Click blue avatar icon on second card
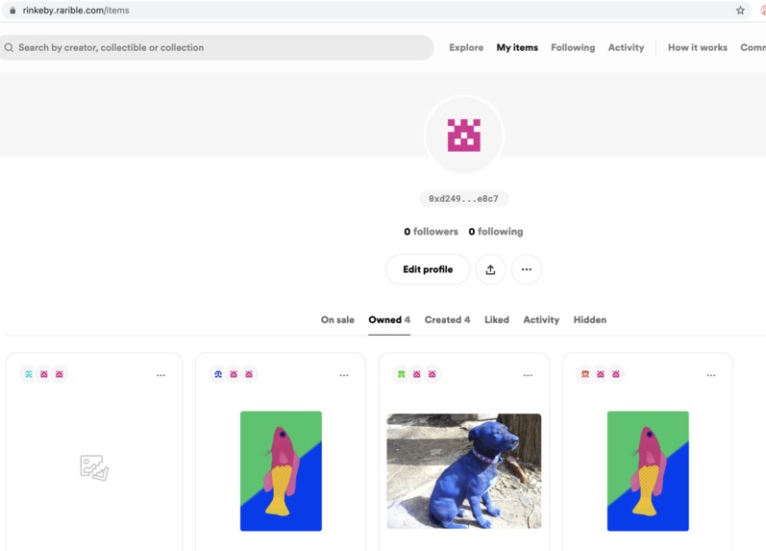Image resolution: width=766 pixels, height=551 pixels. coord(218,374)
